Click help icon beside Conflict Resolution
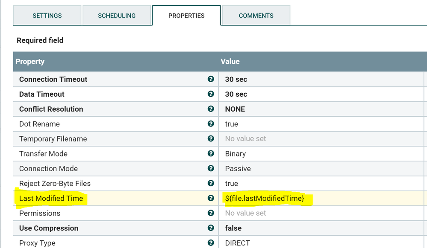 coord(211,109)
